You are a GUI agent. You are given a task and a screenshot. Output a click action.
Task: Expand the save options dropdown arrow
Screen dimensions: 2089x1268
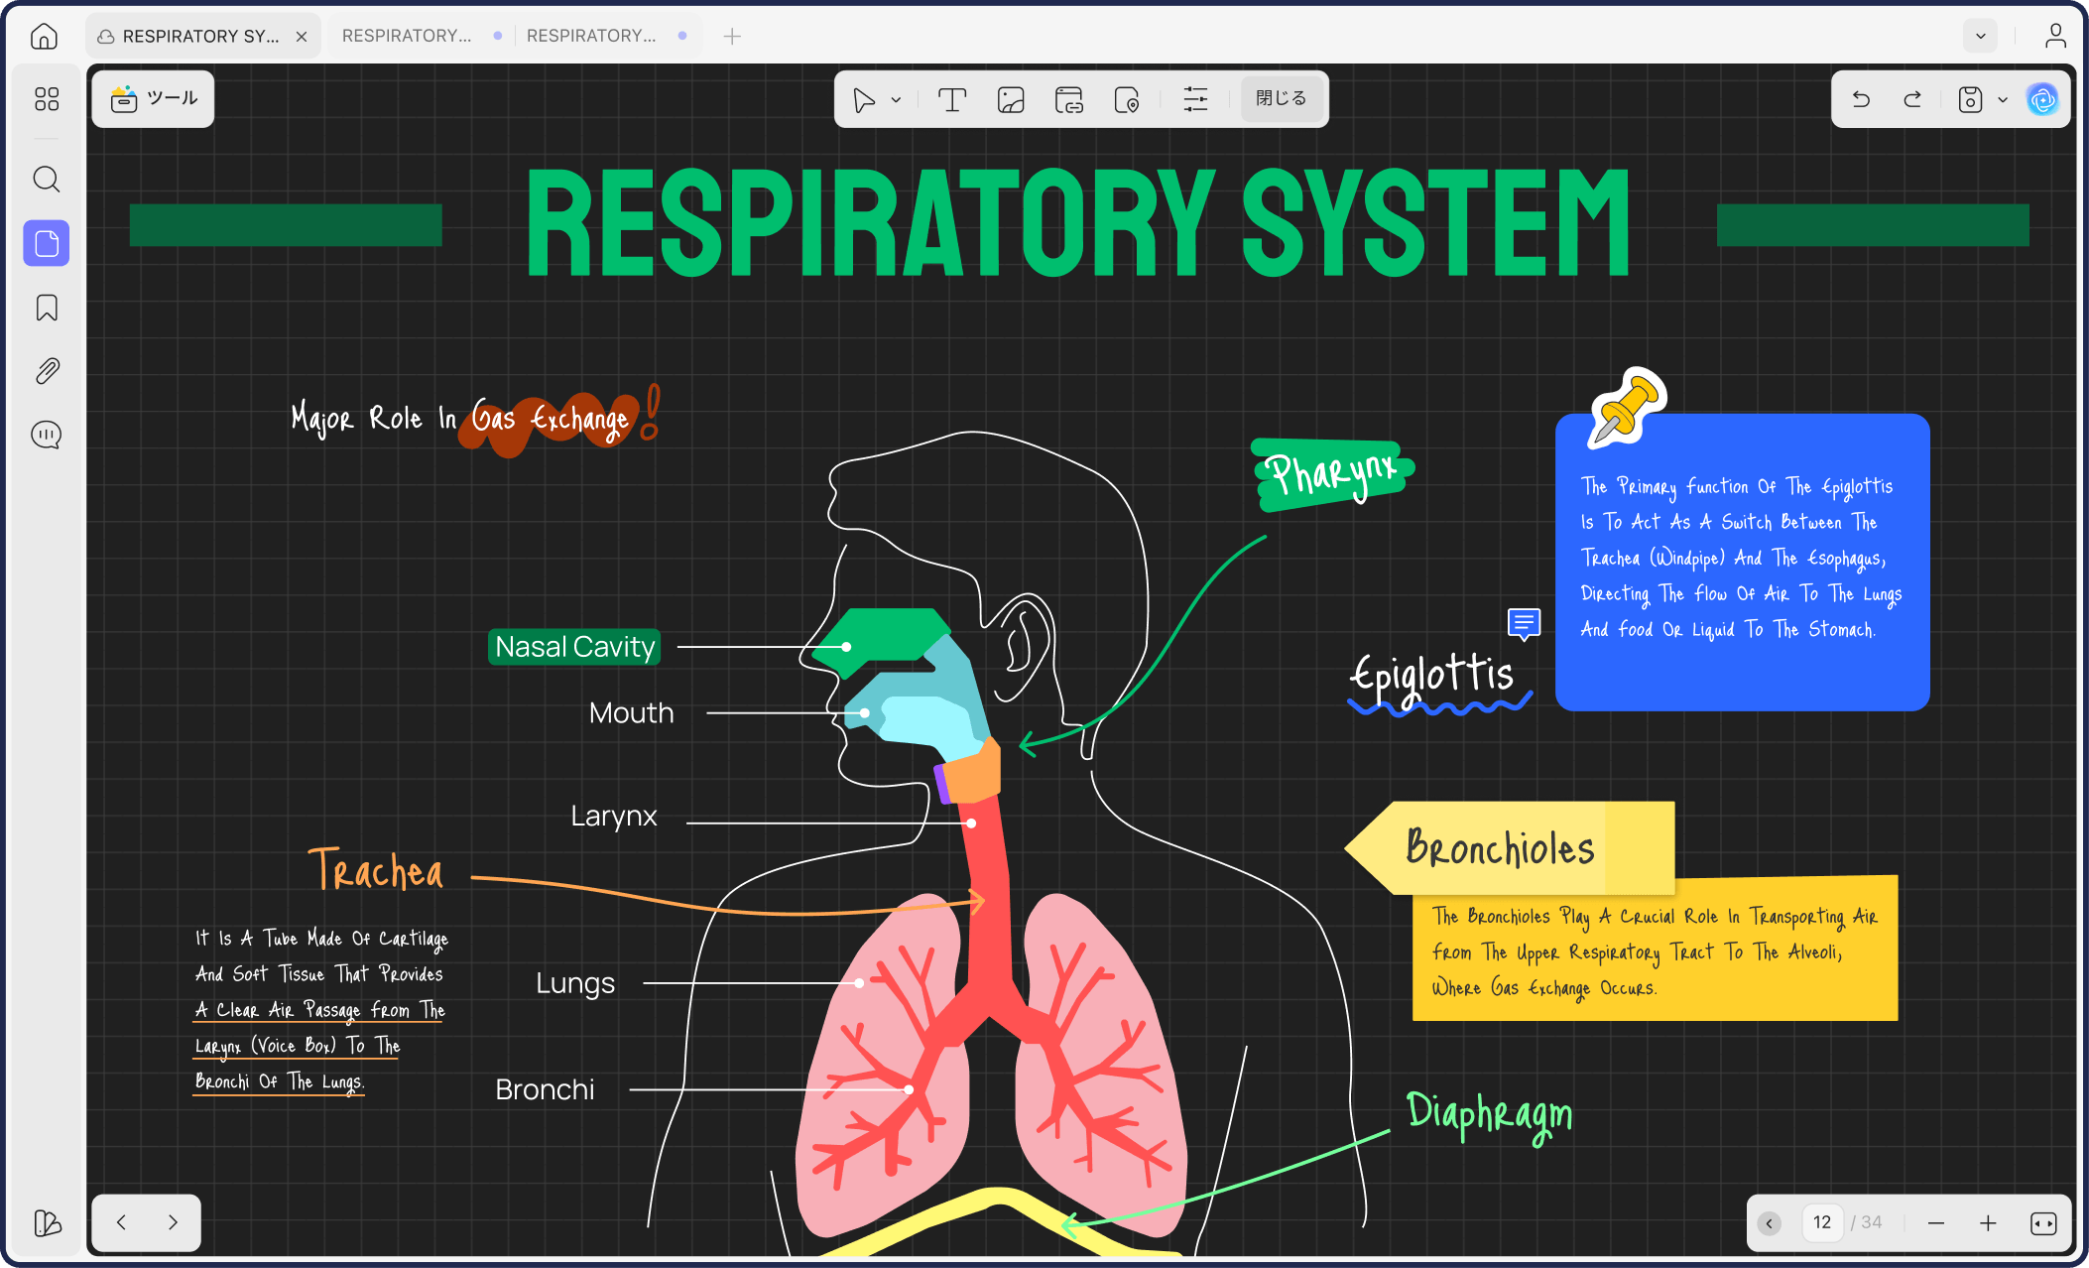coord(2003,100)
